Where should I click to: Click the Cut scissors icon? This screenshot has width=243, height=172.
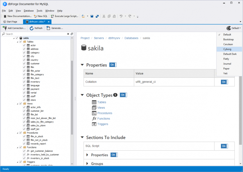click(104, 16)
